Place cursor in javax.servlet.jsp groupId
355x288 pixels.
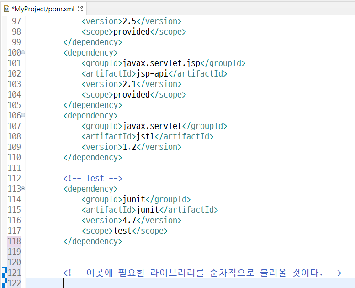click(x=161, y=63)
